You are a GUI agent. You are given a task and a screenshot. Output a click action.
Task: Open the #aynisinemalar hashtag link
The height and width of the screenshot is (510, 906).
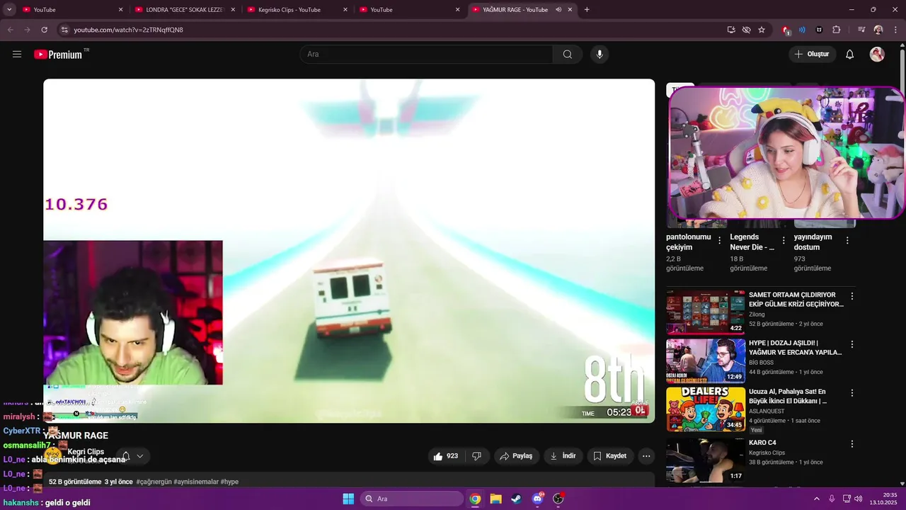point(196,482)
